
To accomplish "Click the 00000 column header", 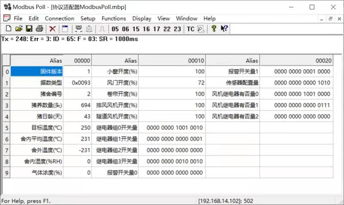I will tap(77, 60).
